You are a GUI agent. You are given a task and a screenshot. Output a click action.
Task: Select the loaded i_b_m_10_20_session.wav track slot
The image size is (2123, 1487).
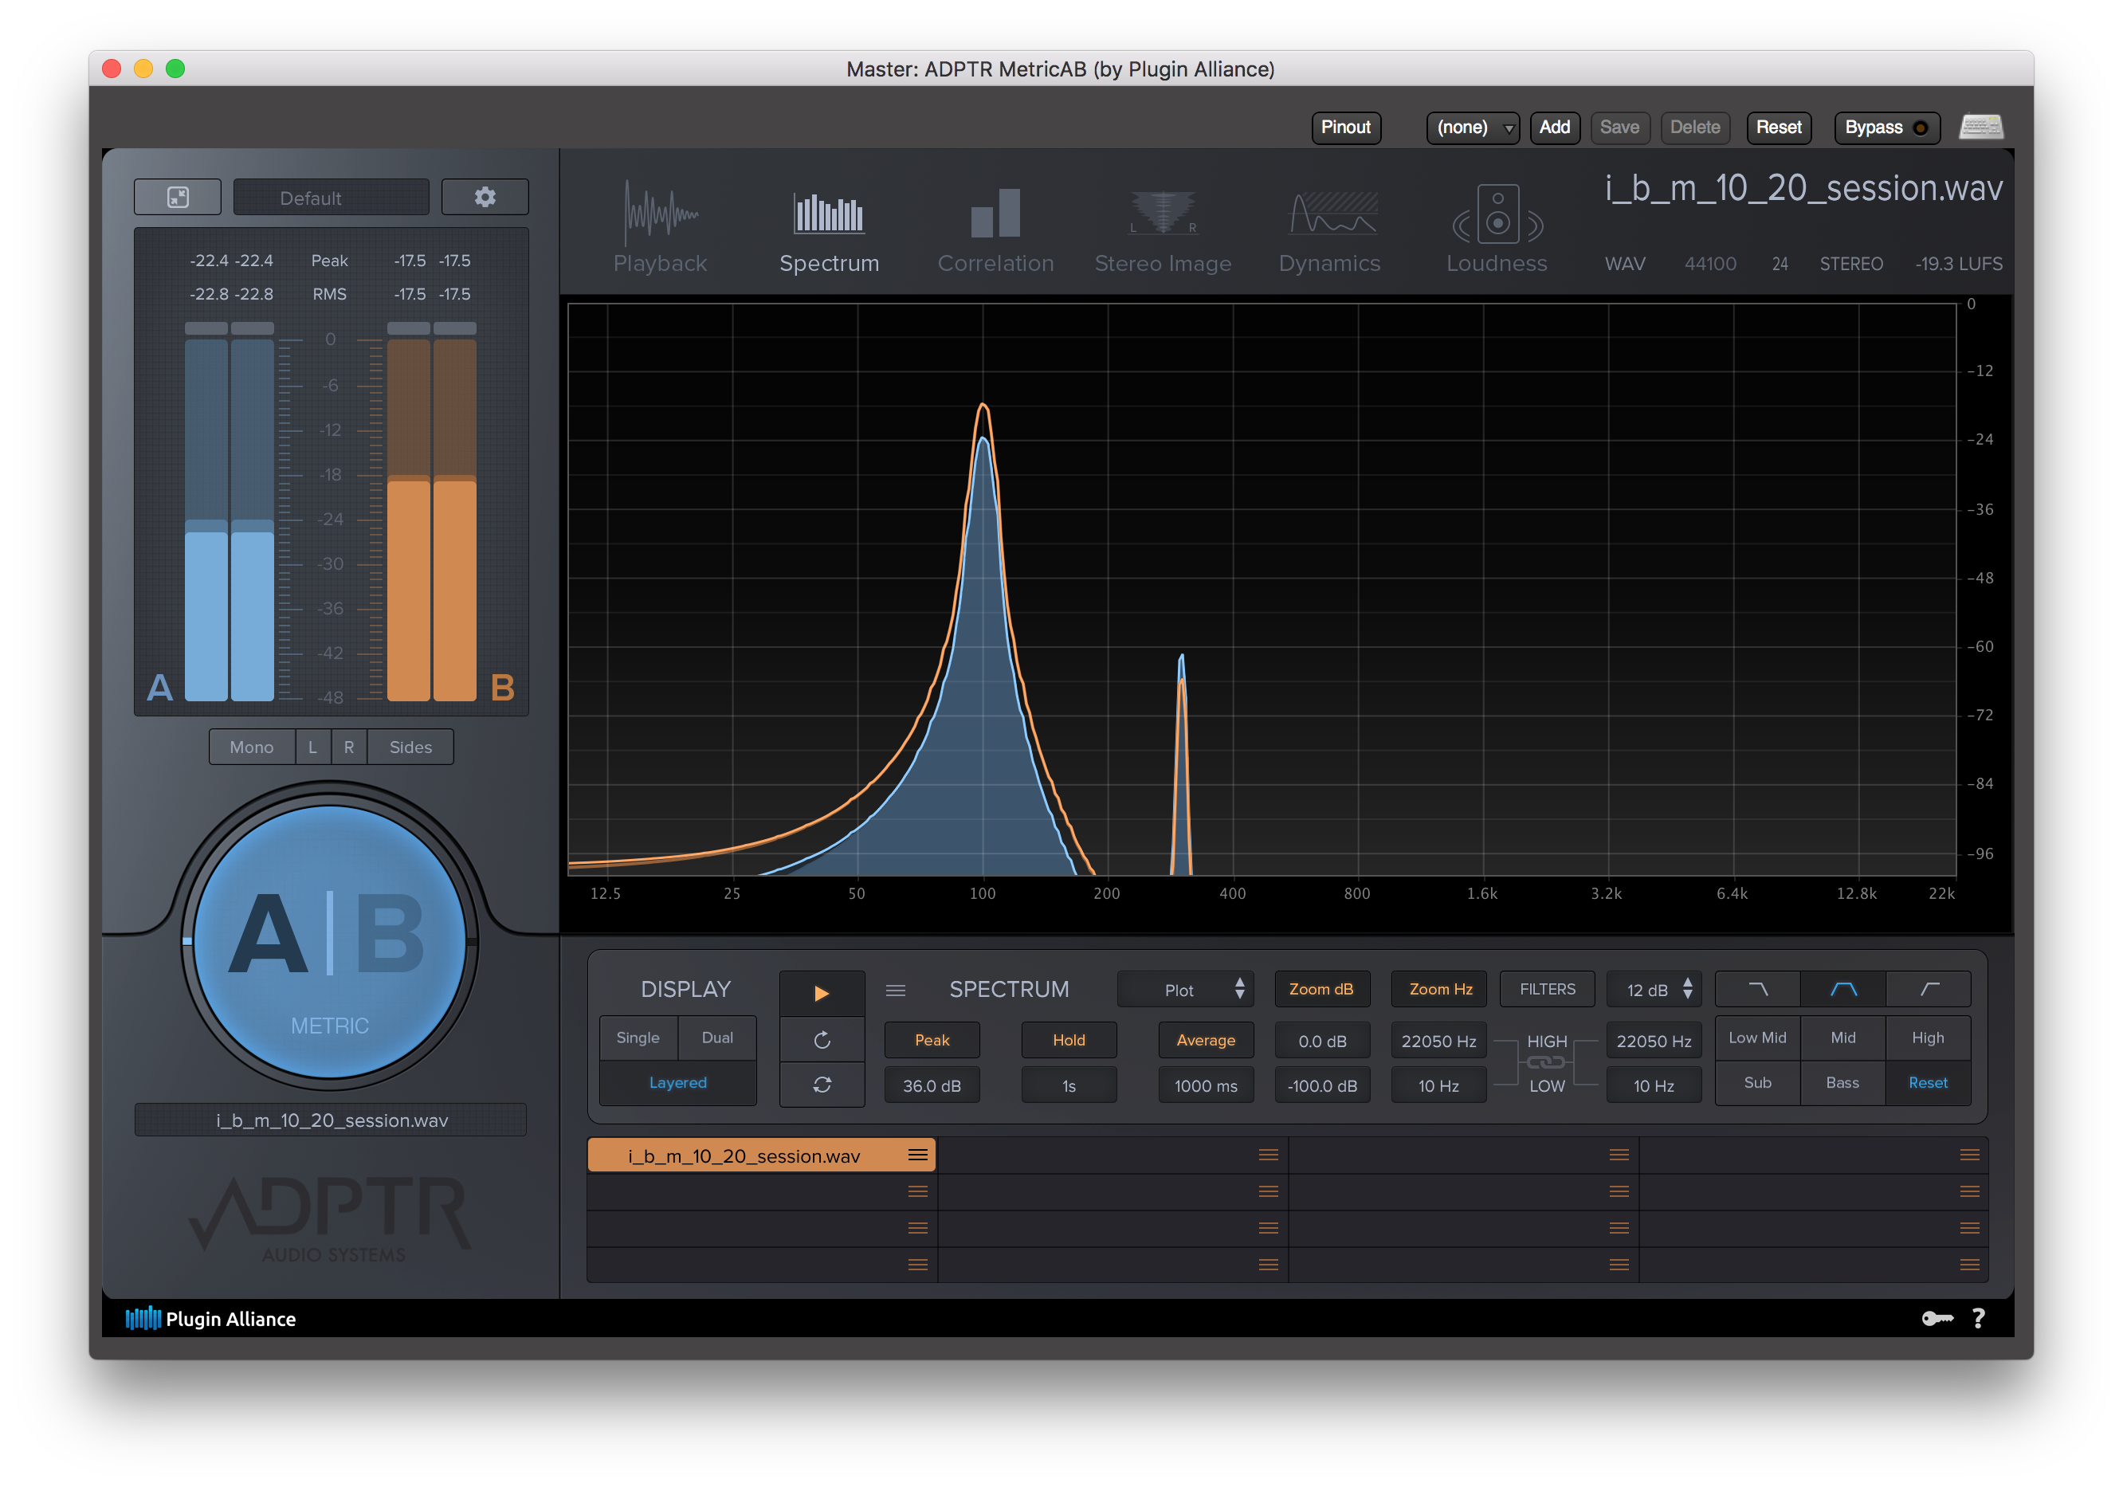point(762,1155)
